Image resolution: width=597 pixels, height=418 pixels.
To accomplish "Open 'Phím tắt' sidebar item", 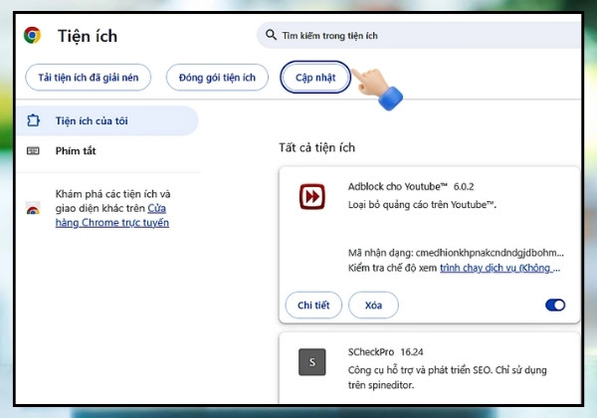I will (x=107, y=150).
